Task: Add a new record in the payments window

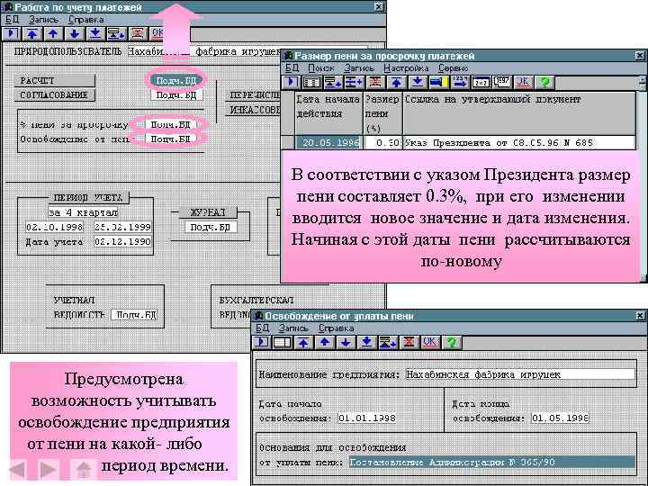Action: click(116, 34)
